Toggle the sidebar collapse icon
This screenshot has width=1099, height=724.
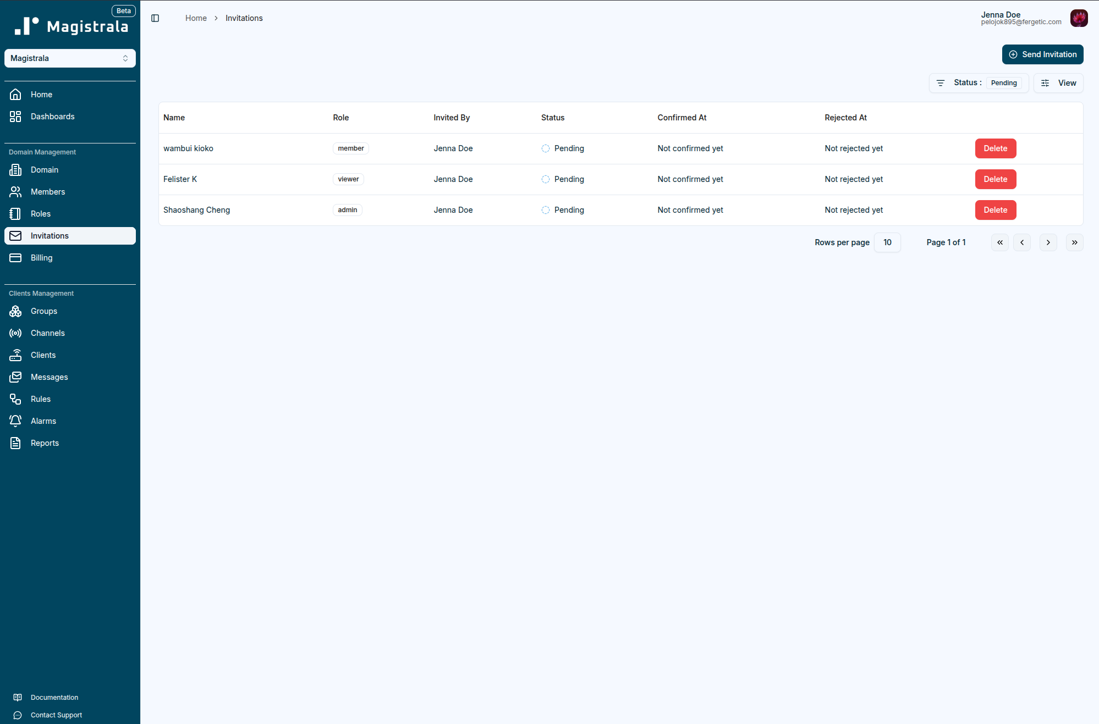[155, 18]
